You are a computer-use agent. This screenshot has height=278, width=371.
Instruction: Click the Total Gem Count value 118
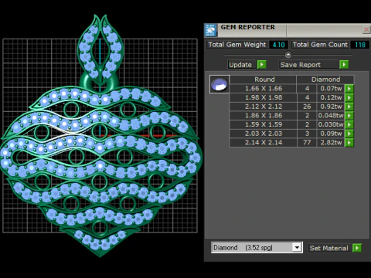(x=360, y=45)
